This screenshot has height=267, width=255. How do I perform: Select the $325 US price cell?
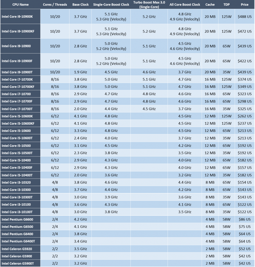tap(245, 109)
